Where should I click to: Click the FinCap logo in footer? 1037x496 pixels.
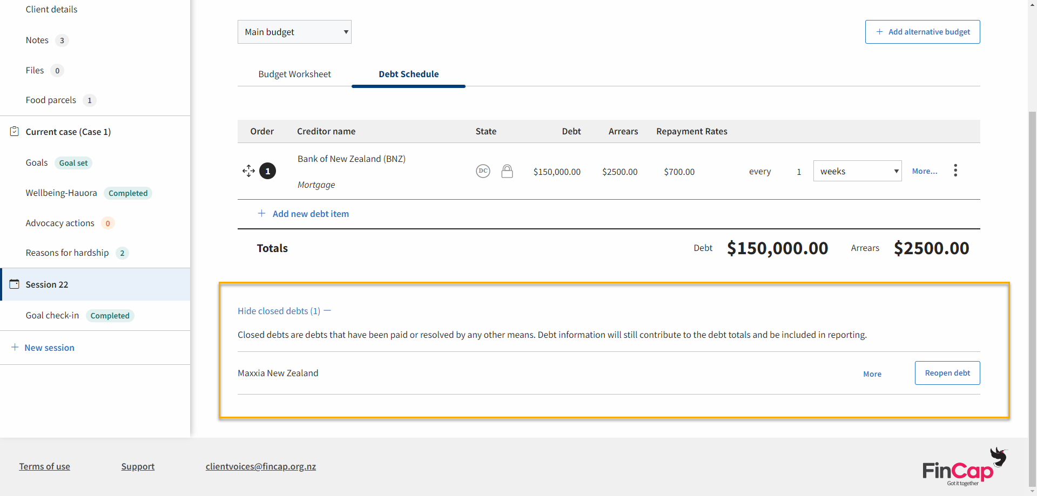click(965, 467)
